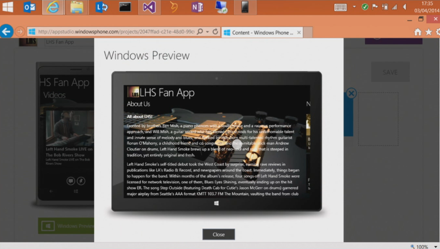Click the dashed empty placeholder box
This screenshot has height=249, width=440.
point(378,119)
